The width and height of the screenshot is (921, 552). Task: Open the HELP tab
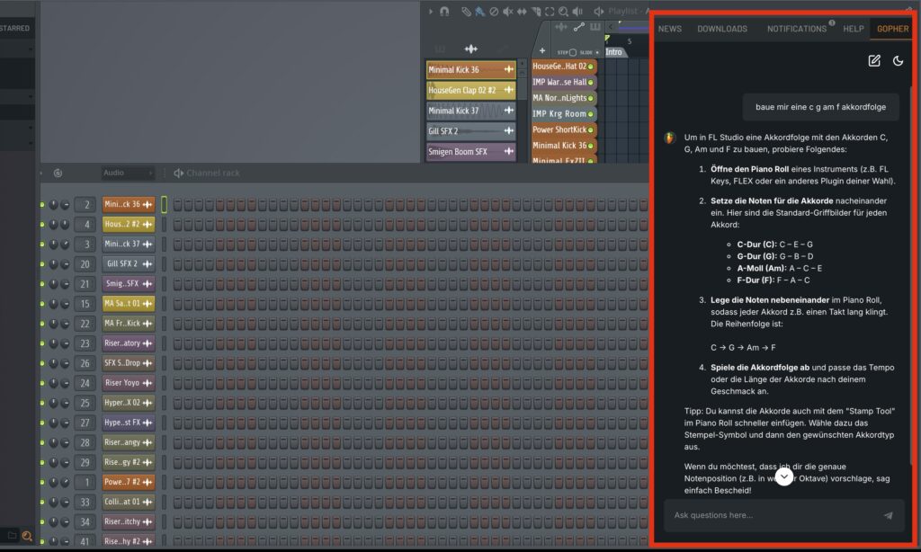coord(853,29)
